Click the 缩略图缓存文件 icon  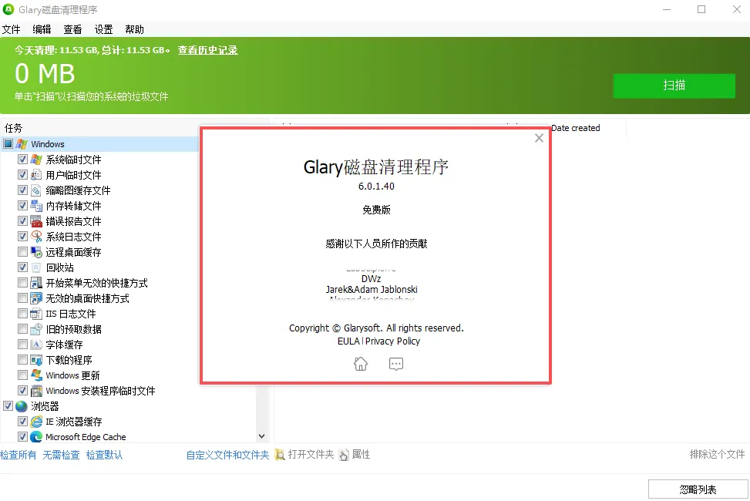(36, 190)
